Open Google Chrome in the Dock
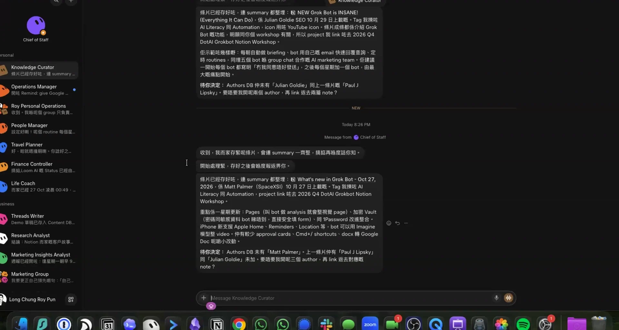The width and height of the screenshot is (619, 330). (x=239, y=324)
